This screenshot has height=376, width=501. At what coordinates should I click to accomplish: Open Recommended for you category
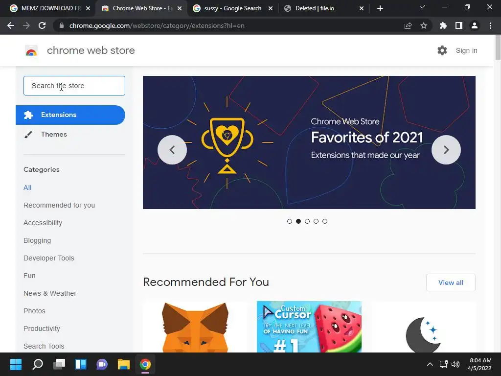point(59,205)
